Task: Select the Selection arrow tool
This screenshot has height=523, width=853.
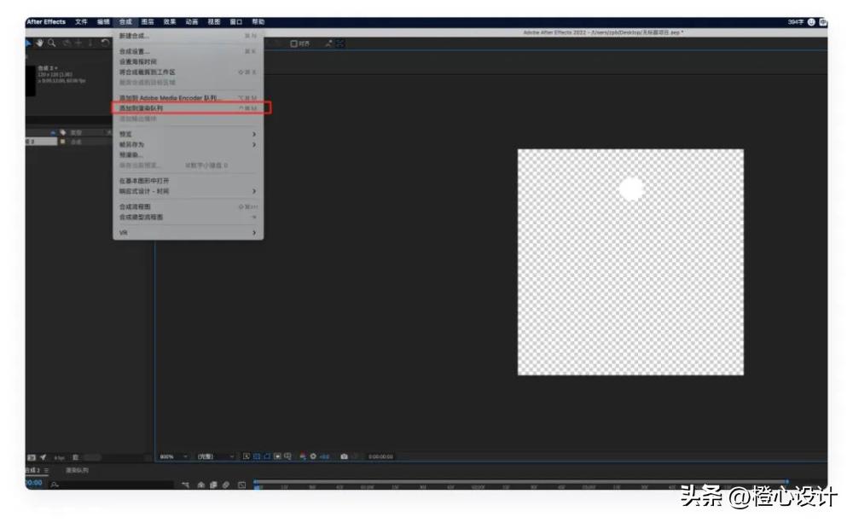Action: coord(28,43)
